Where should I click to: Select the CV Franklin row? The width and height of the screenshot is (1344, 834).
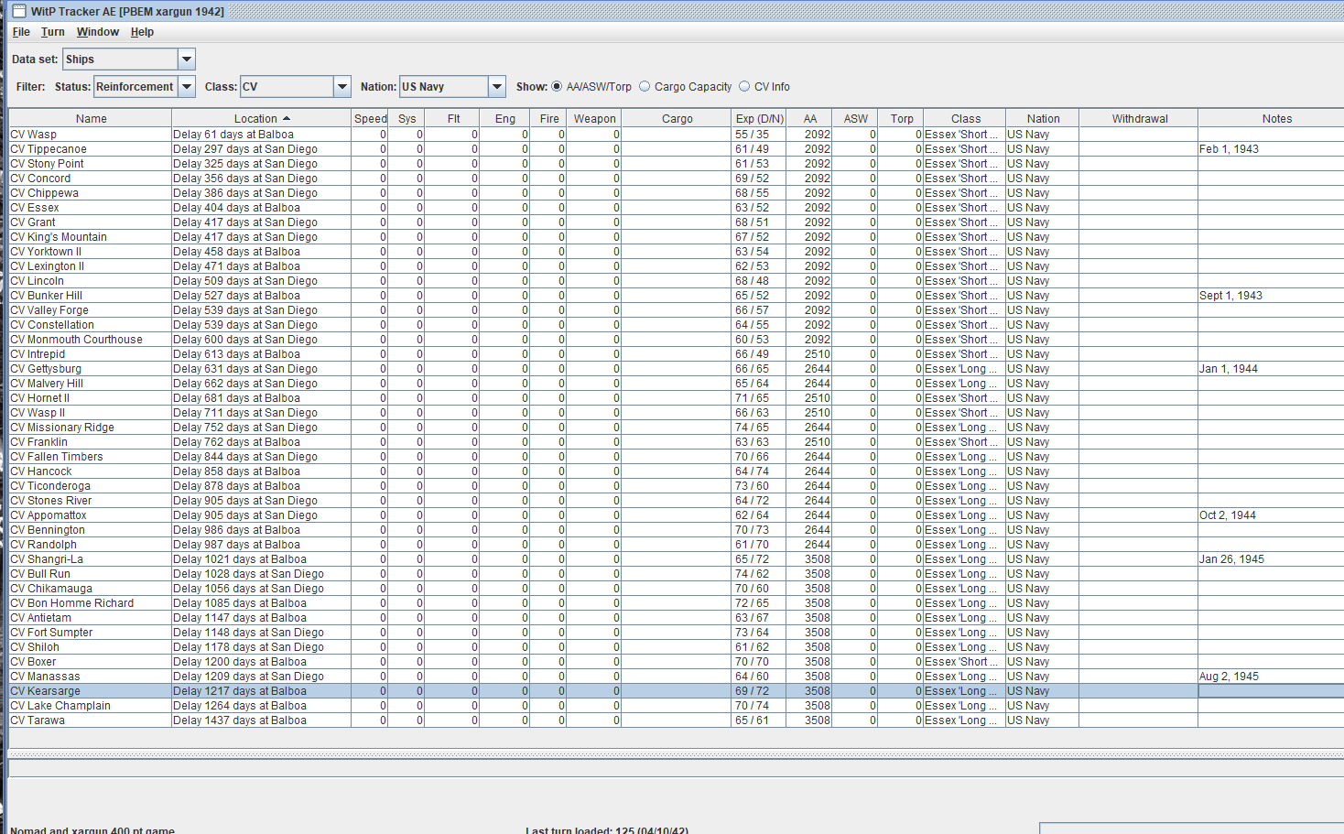coord(677,442)
